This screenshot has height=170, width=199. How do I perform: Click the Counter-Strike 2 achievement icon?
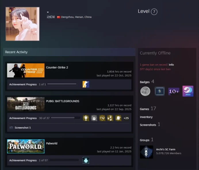click(x=86, y=84)
